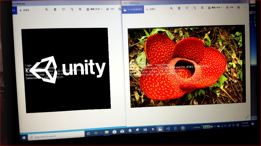
Task: Switch to Visual Studio from the taskbar
Action: click(168, 128)
